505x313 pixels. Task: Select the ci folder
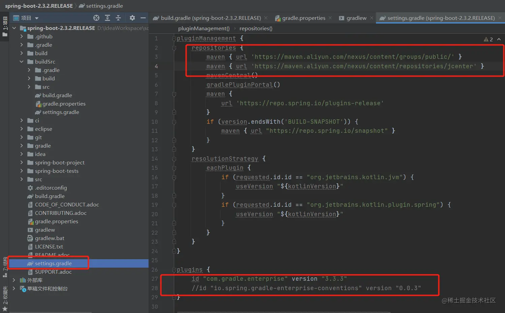33,120
